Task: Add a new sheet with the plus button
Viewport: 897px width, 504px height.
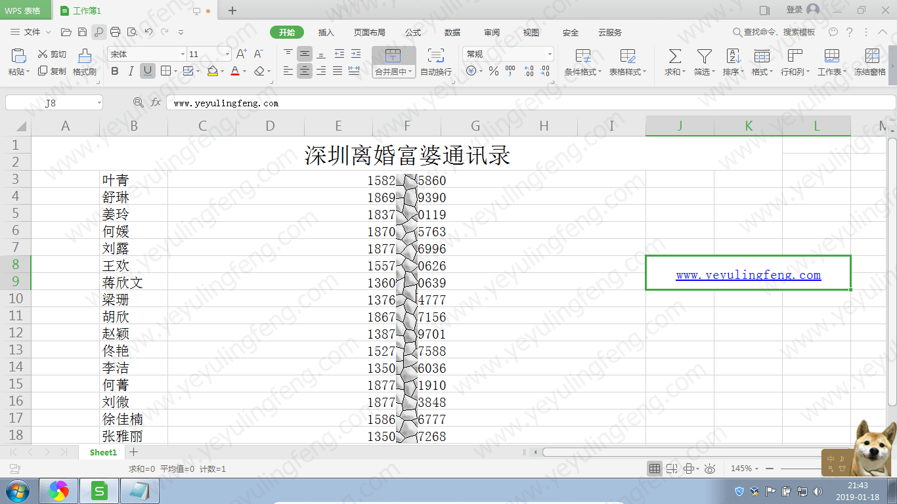Action: (133, 452)
